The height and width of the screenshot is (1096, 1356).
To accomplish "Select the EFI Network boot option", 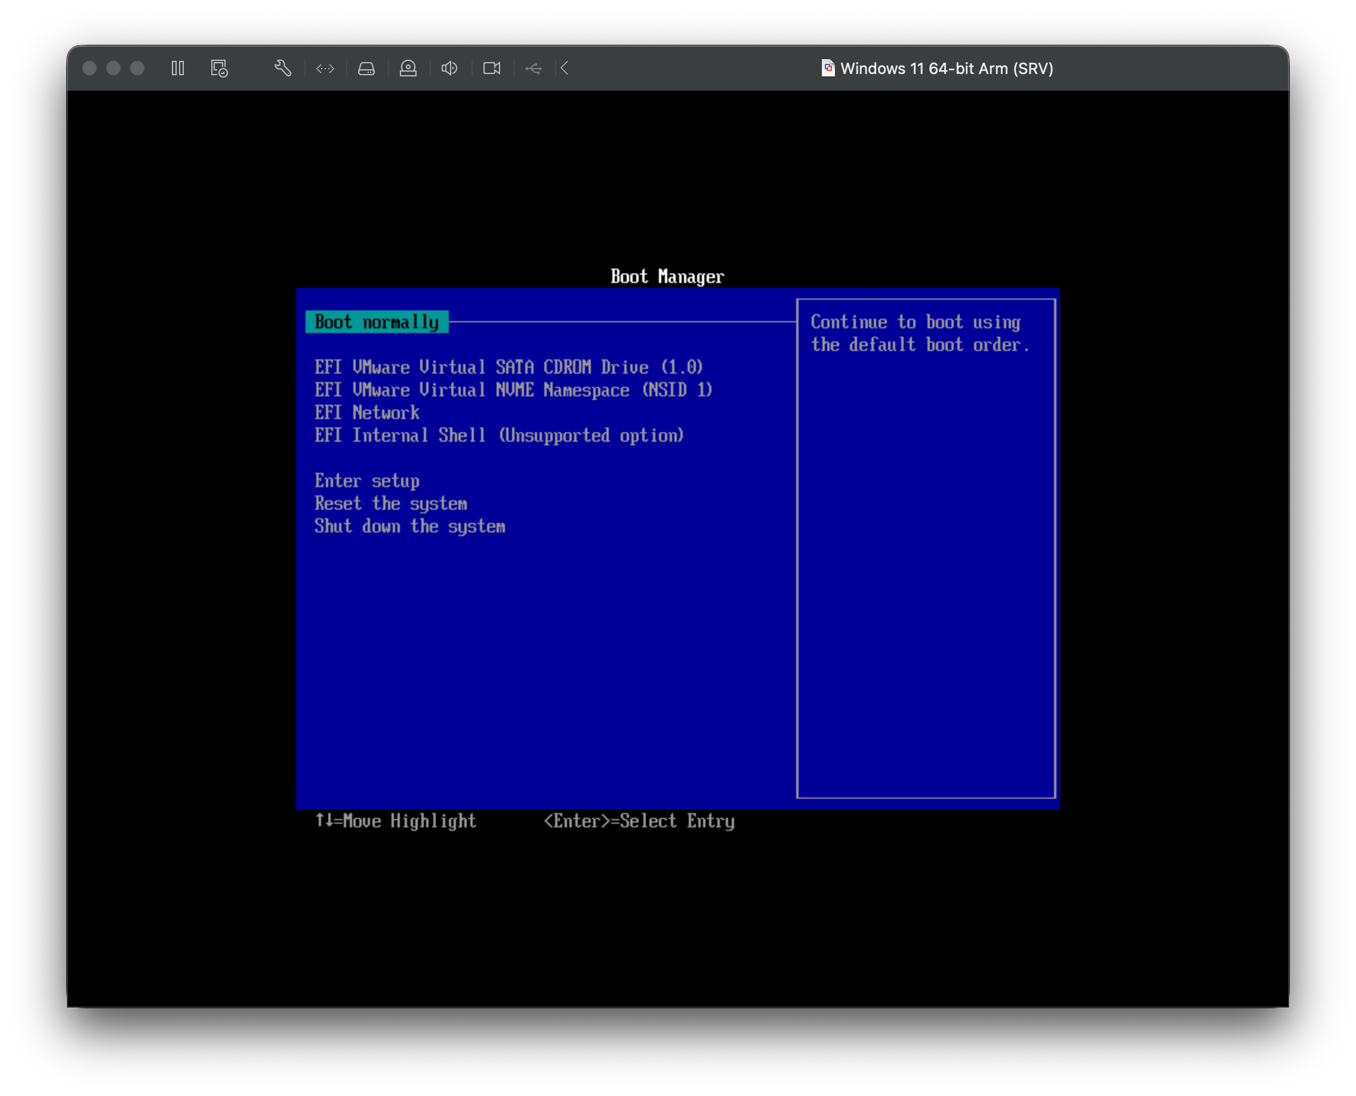I will 368,412.
